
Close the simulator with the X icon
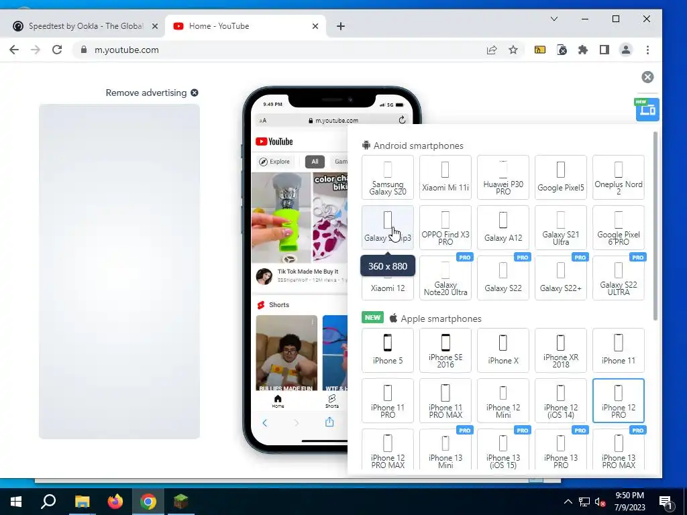[647, 77]
